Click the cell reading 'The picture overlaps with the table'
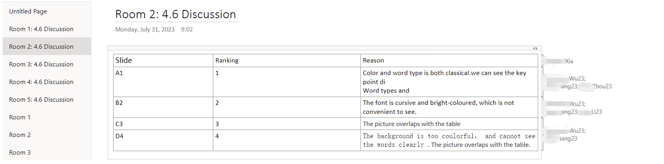664x164 pixels. [449, 124]
